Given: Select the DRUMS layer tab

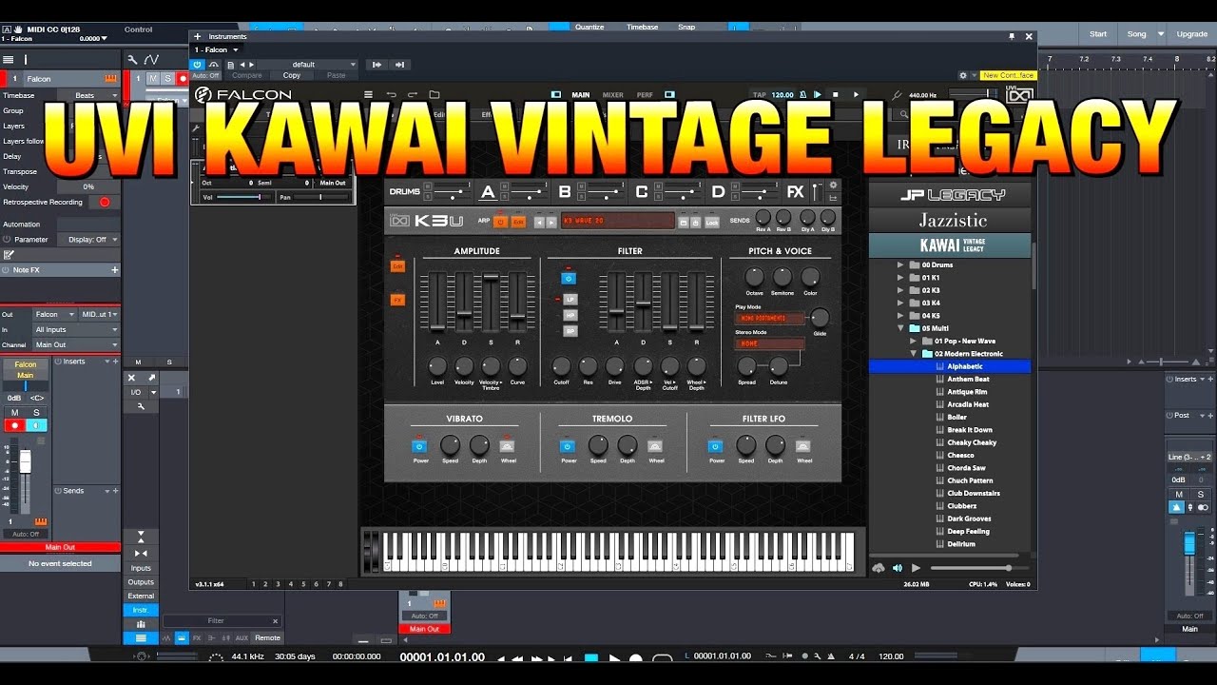Looking at the screenshot, I should click(404, 192).
